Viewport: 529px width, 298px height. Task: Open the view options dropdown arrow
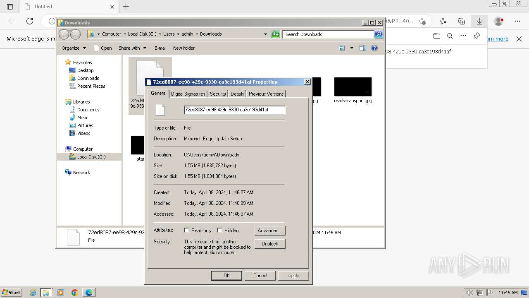click(x=352, y=48)
